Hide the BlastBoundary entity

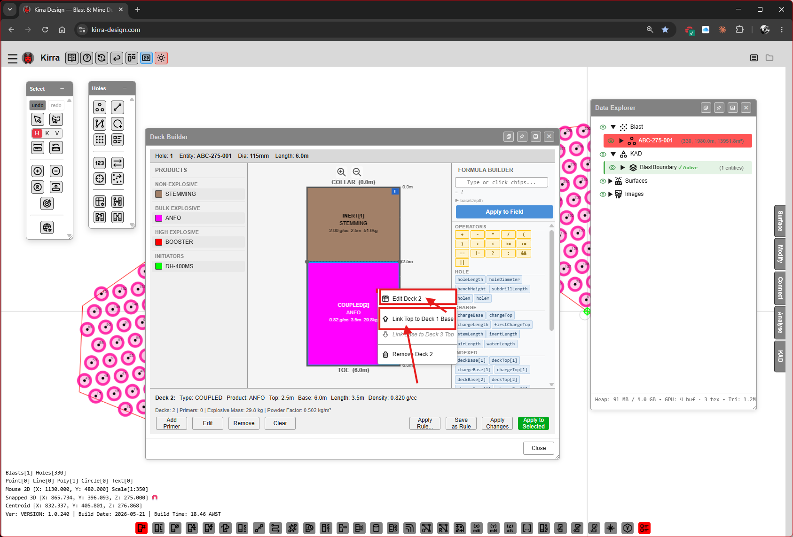pos(612,167)
